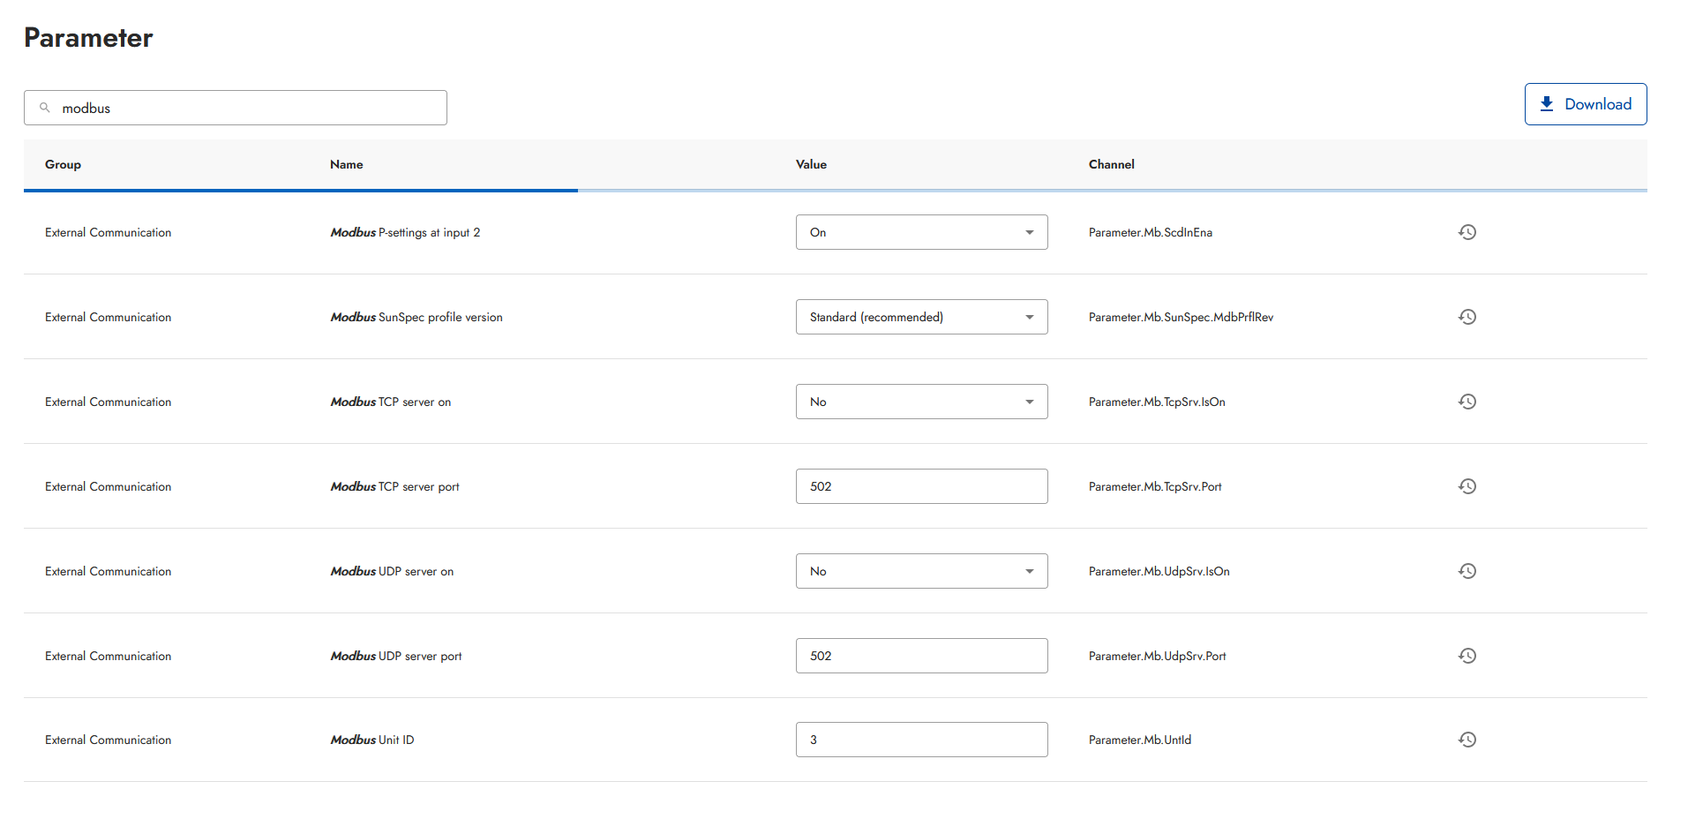
Task: Show history for Modbus Unit ID
Action: 1467,740
